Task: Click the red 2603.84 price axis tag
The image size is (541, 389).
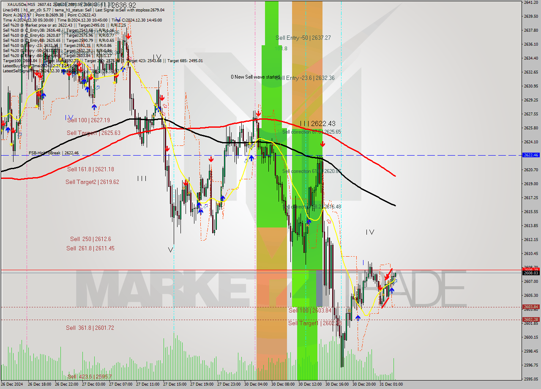Action: tap(531, 307)
